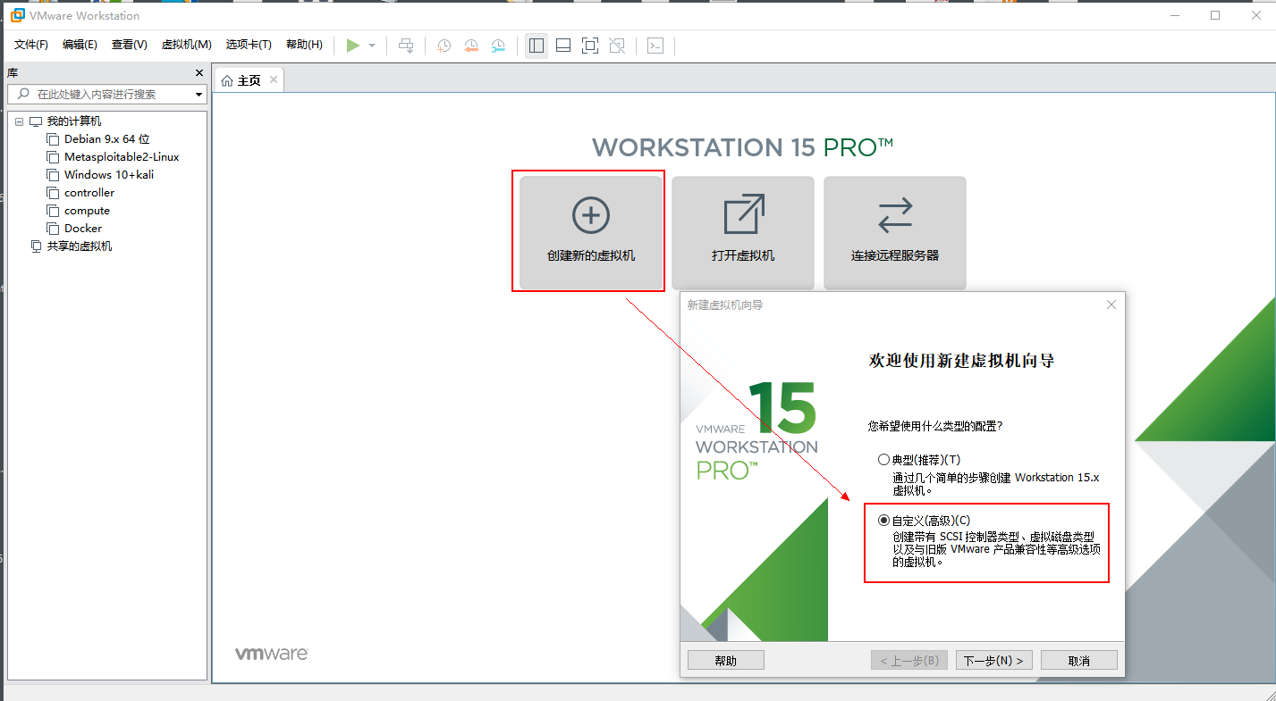Open the power options dropdown arrow

click(372, 46)
